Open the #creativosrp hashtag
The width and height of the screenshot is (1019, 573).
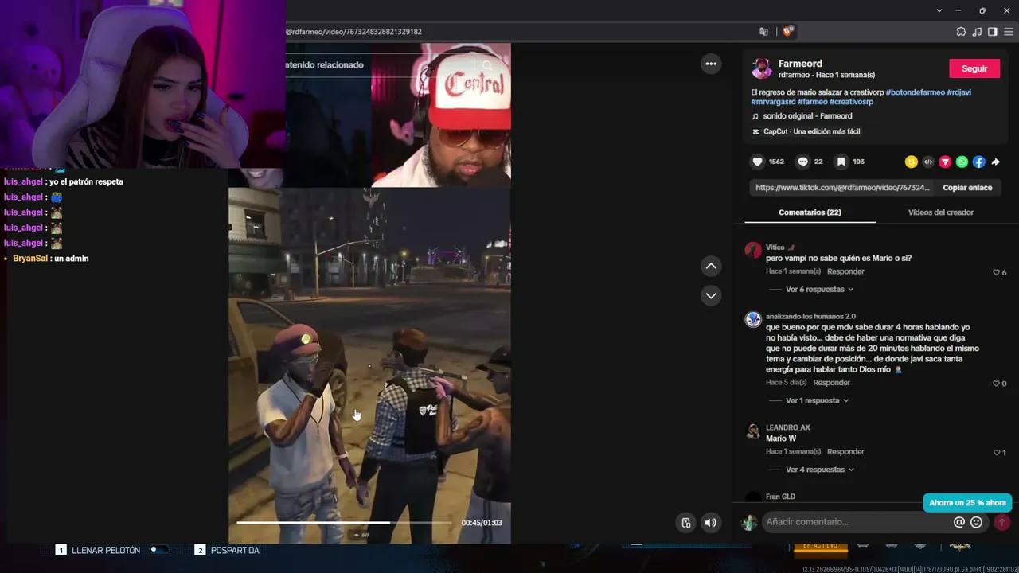click(851, 102)
